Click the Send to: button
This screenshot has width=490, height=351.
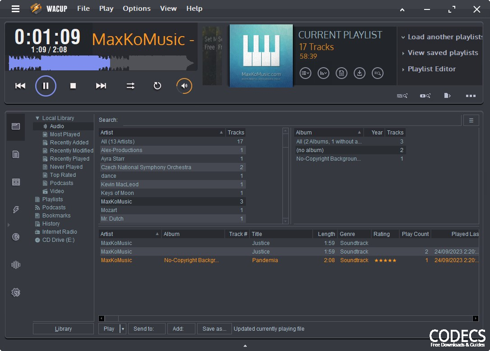click(x=147, y=329)
